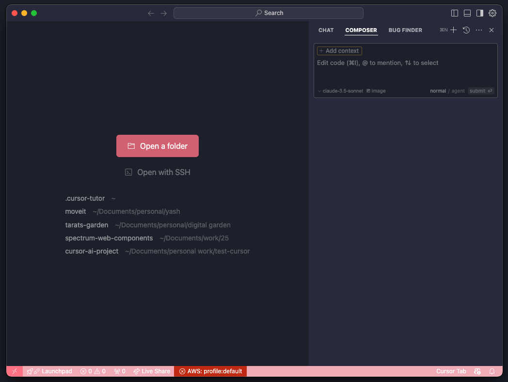Expand the claude-3.5-sonnet model dropdown

[340, 91]
